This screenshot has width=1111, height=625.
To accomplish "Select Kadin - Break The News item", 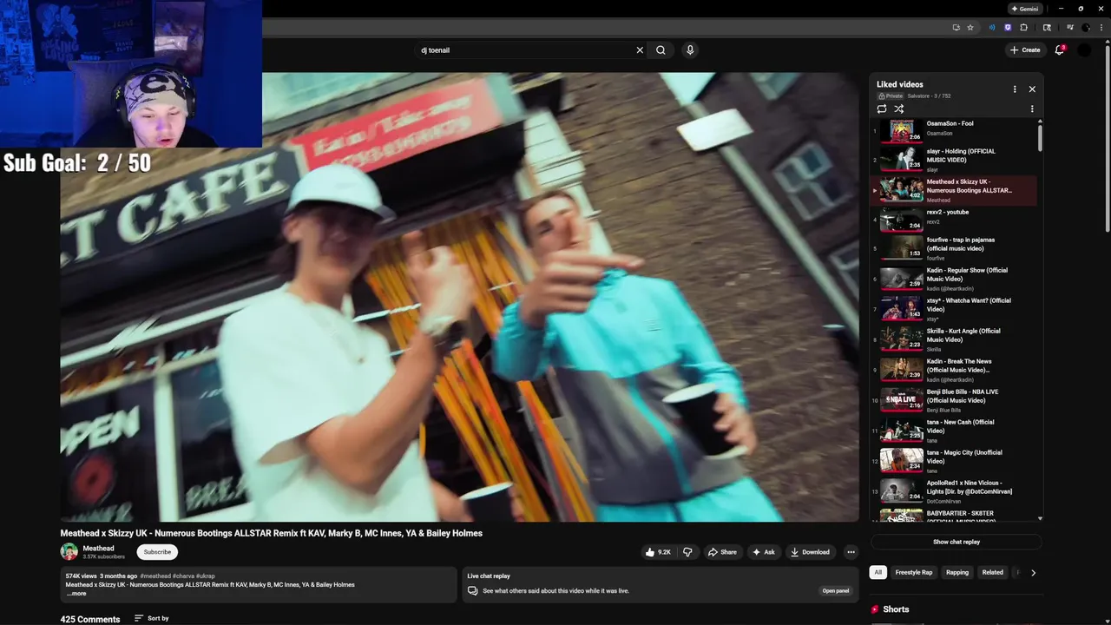I will (x=955, y=370).
